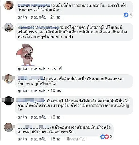Open the avatar of the 10 ชม. commenter
139x145 pixels.
click(9, 79)
